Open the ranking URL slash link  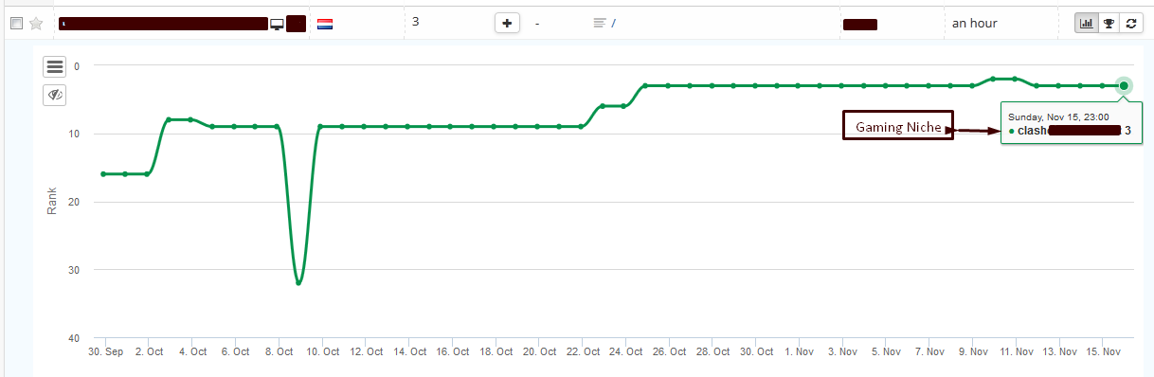tap(614, 23)
